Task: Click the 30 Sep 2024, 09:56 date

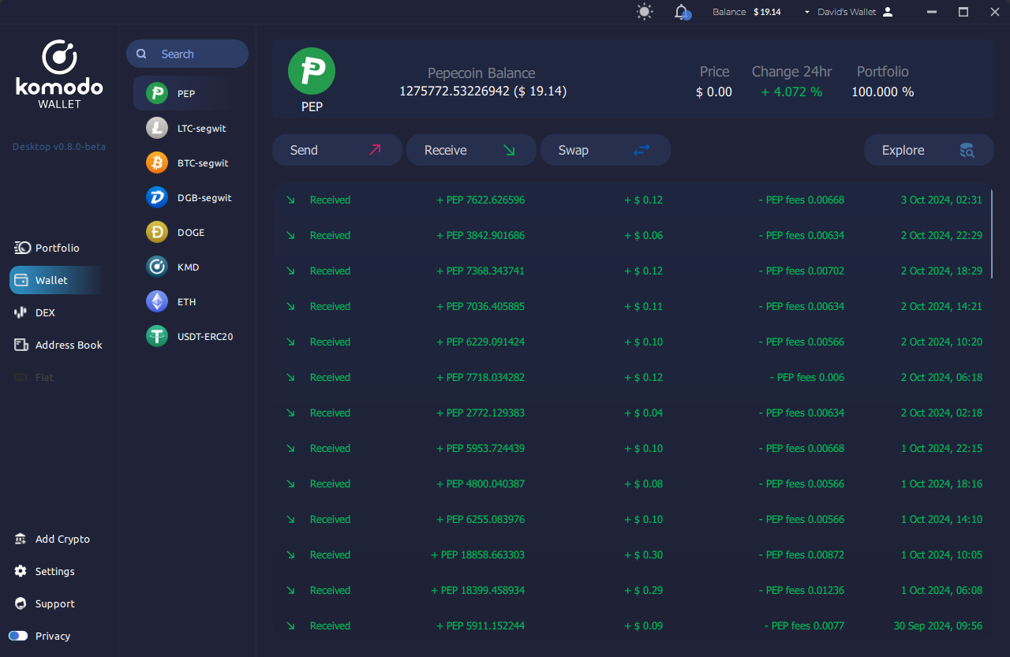Action: pyautogui.click(x=938, y=625)
